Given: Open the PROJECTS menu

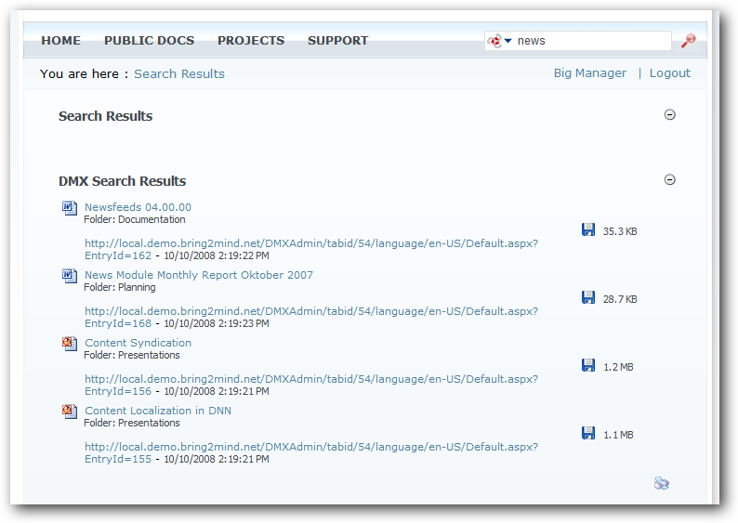Looking at the screenshot, I should click(251, 41).
